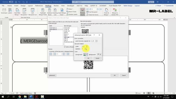This screenshot has height=99, width=176.
Task: Toggle Highlight Merge Fields
Action: [43, 12]
